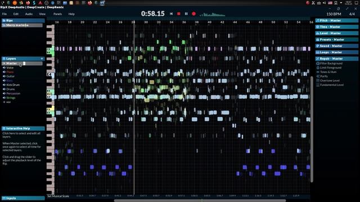Mute the Strings layer speaker

tap(4, 98)
